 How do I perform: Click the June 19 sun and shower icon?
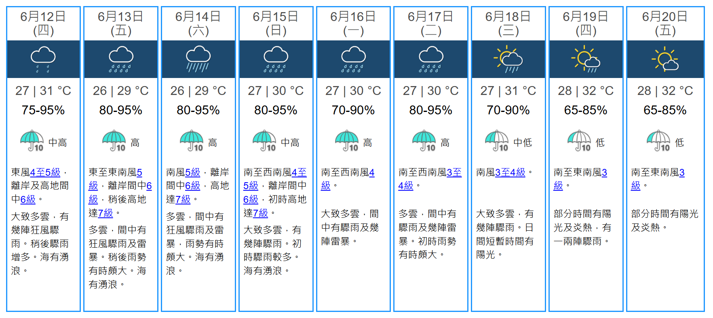586,59
